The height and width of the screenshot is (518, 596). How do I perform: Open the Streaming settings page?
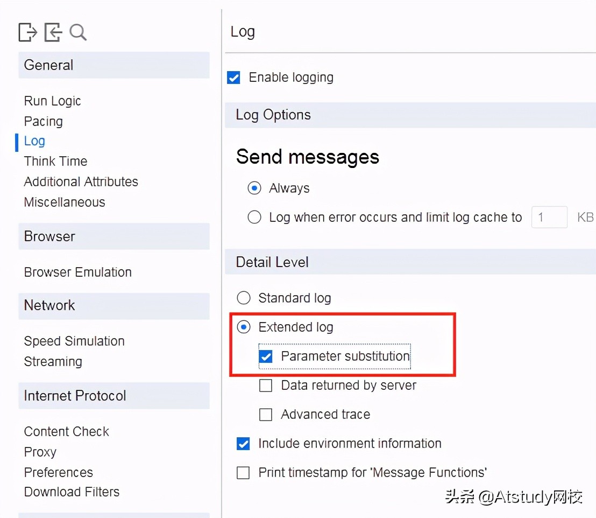[x=53, y=361]
